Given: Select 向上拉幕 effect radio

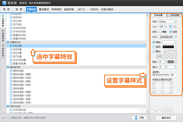Looking at the screenshot, I should coord(11,53).
